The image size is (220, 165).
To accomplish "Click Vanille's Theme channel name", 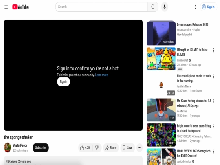I will pos(184,86).
